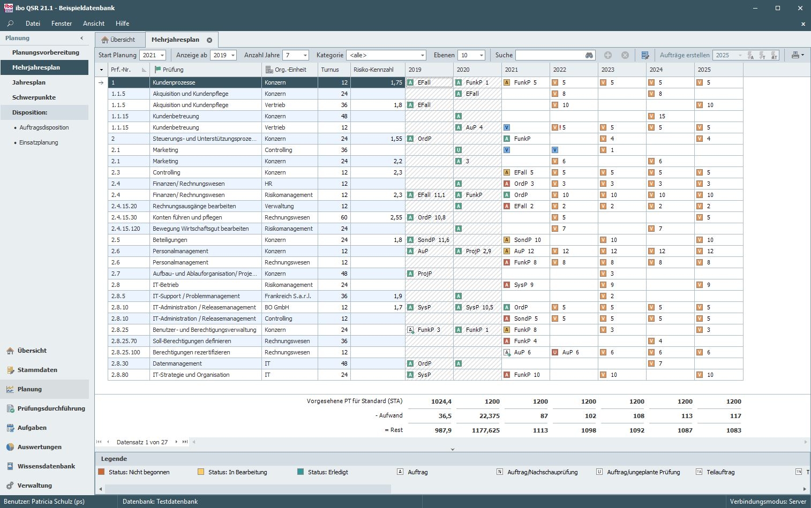The height and width of the screenshot is (508, 811).
Task: Click the 'Status: In Bearbeitung' color swatch
Action: coord(201,472)
